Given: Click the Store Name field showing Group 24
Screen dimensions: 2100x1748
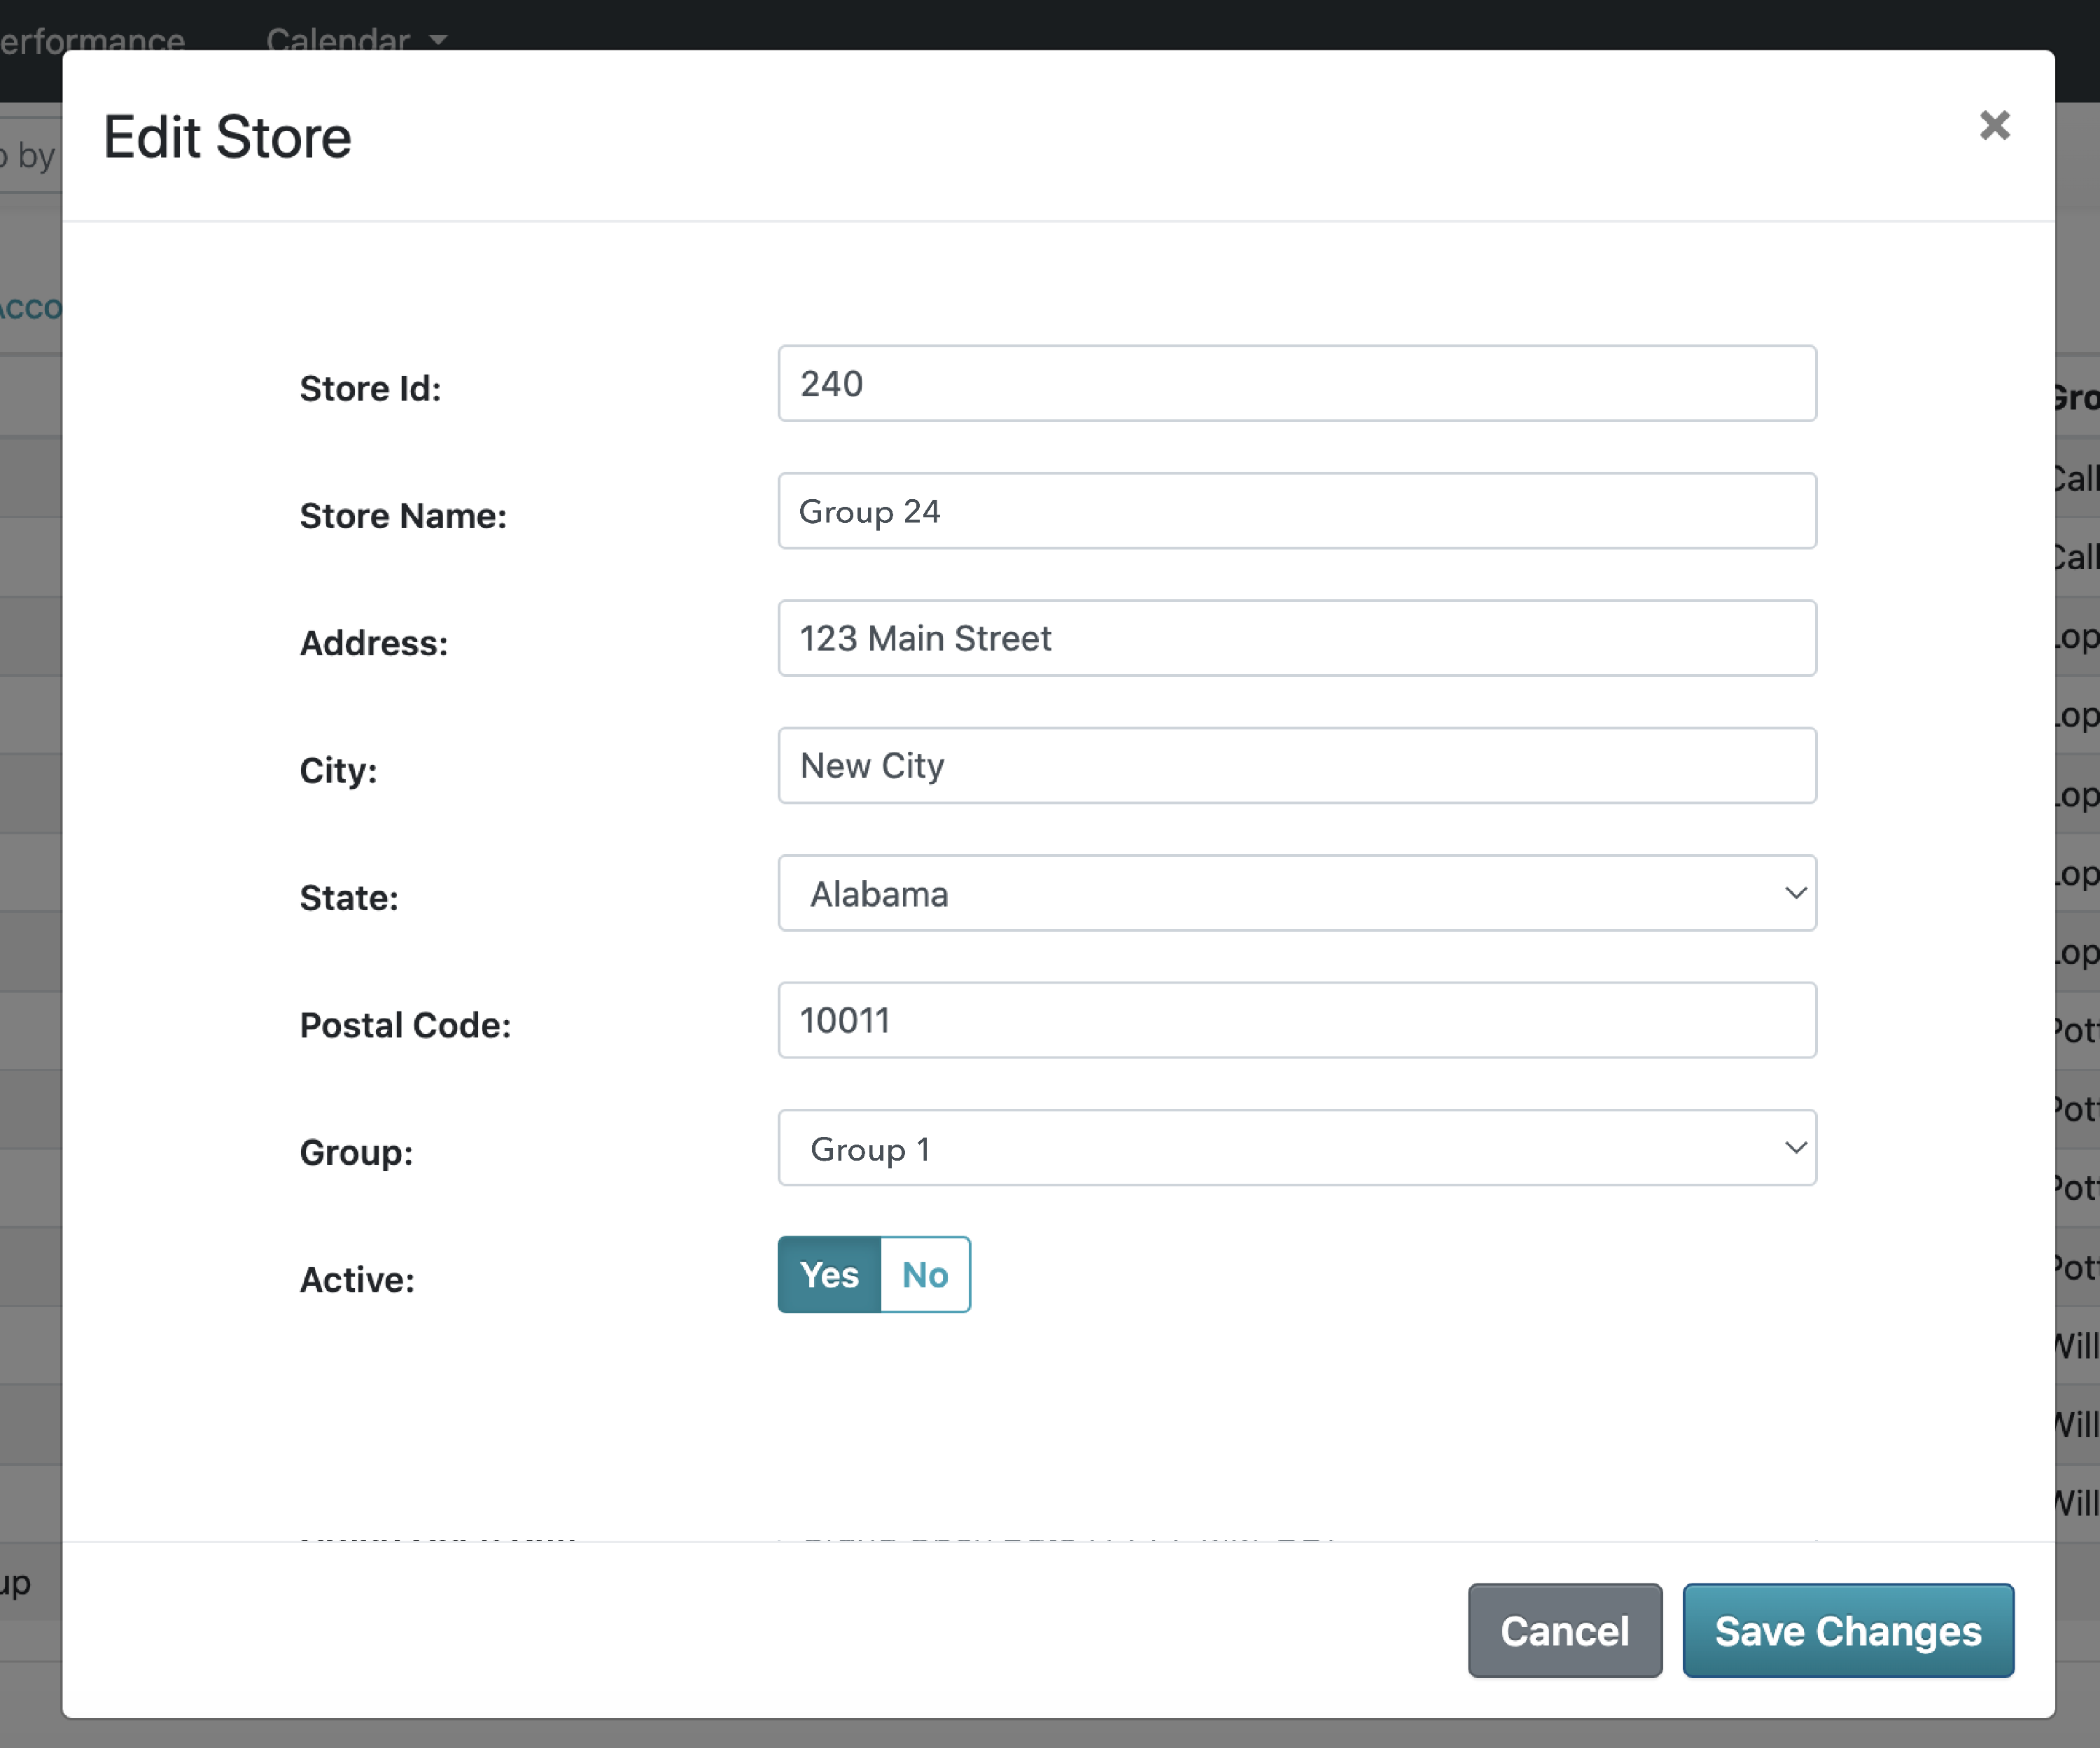Looking at the screenshot, I should pos(1296,511).
